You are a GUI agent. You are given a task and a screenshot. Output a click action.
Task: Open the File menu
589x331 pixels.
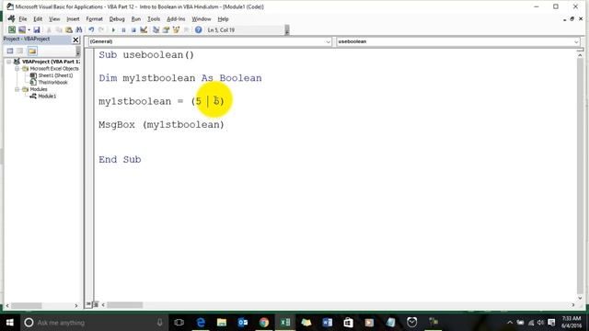[x=22, y=18]
